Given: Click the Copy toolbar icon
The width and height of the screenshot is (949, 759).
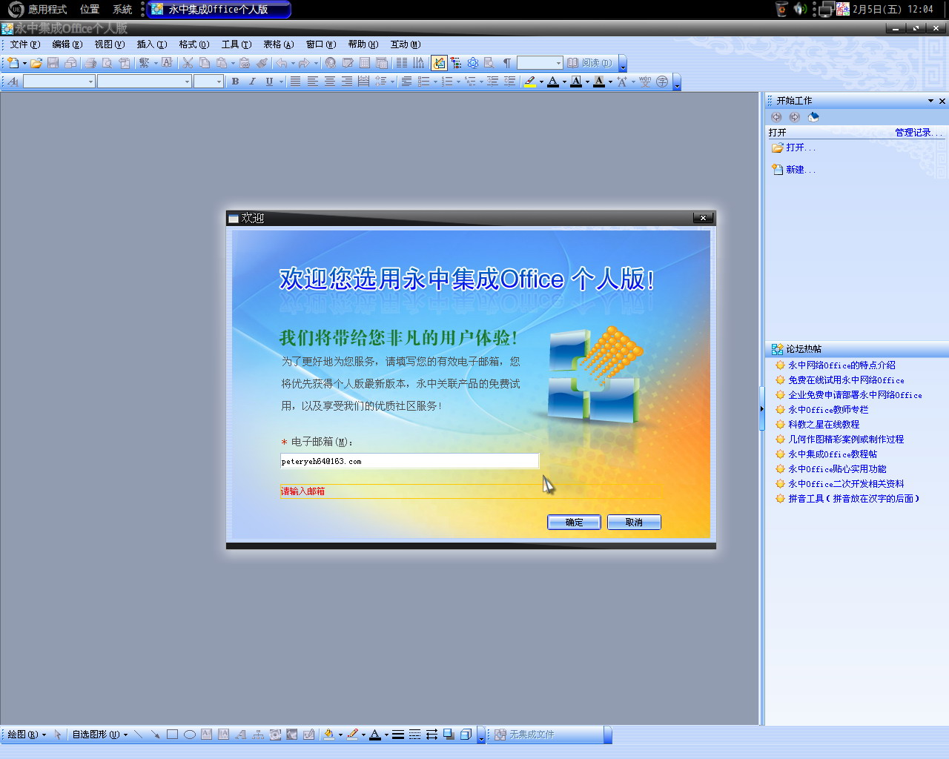Looking at the screenshot, I should (x=205, y=63).
